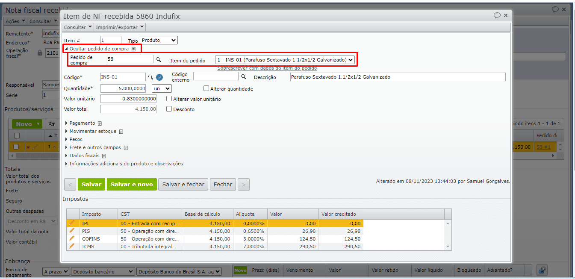Edit IPI tax row pencil icon
This screenshot has width=575, height=279.
coord(71,223)
